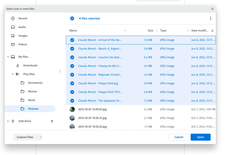This screenshot has width=239, height=155.
Task: Click the Oct 7, 2013, 1:09 PM date
Action: 203,110
